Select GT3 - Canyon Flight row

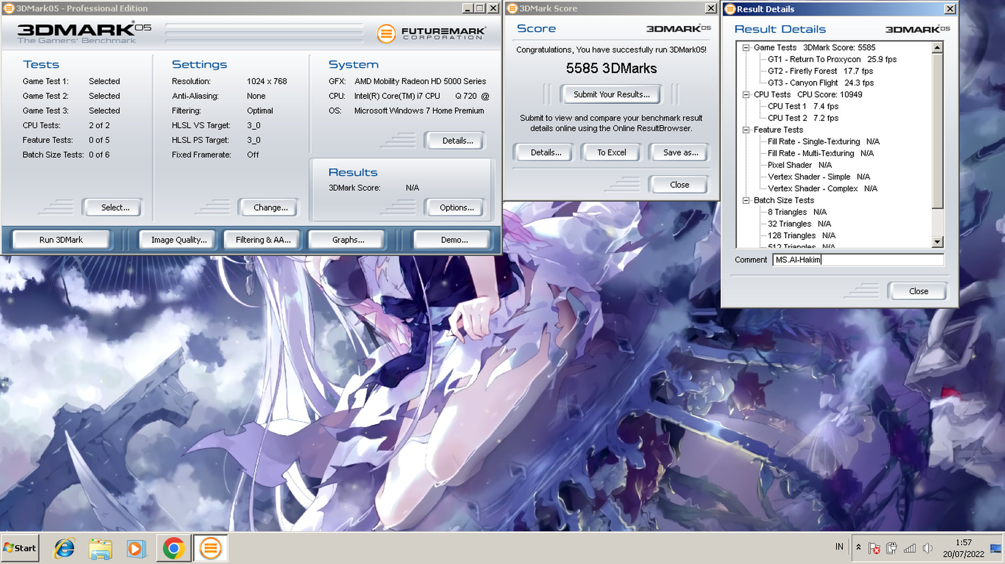[x=821, y=83]
